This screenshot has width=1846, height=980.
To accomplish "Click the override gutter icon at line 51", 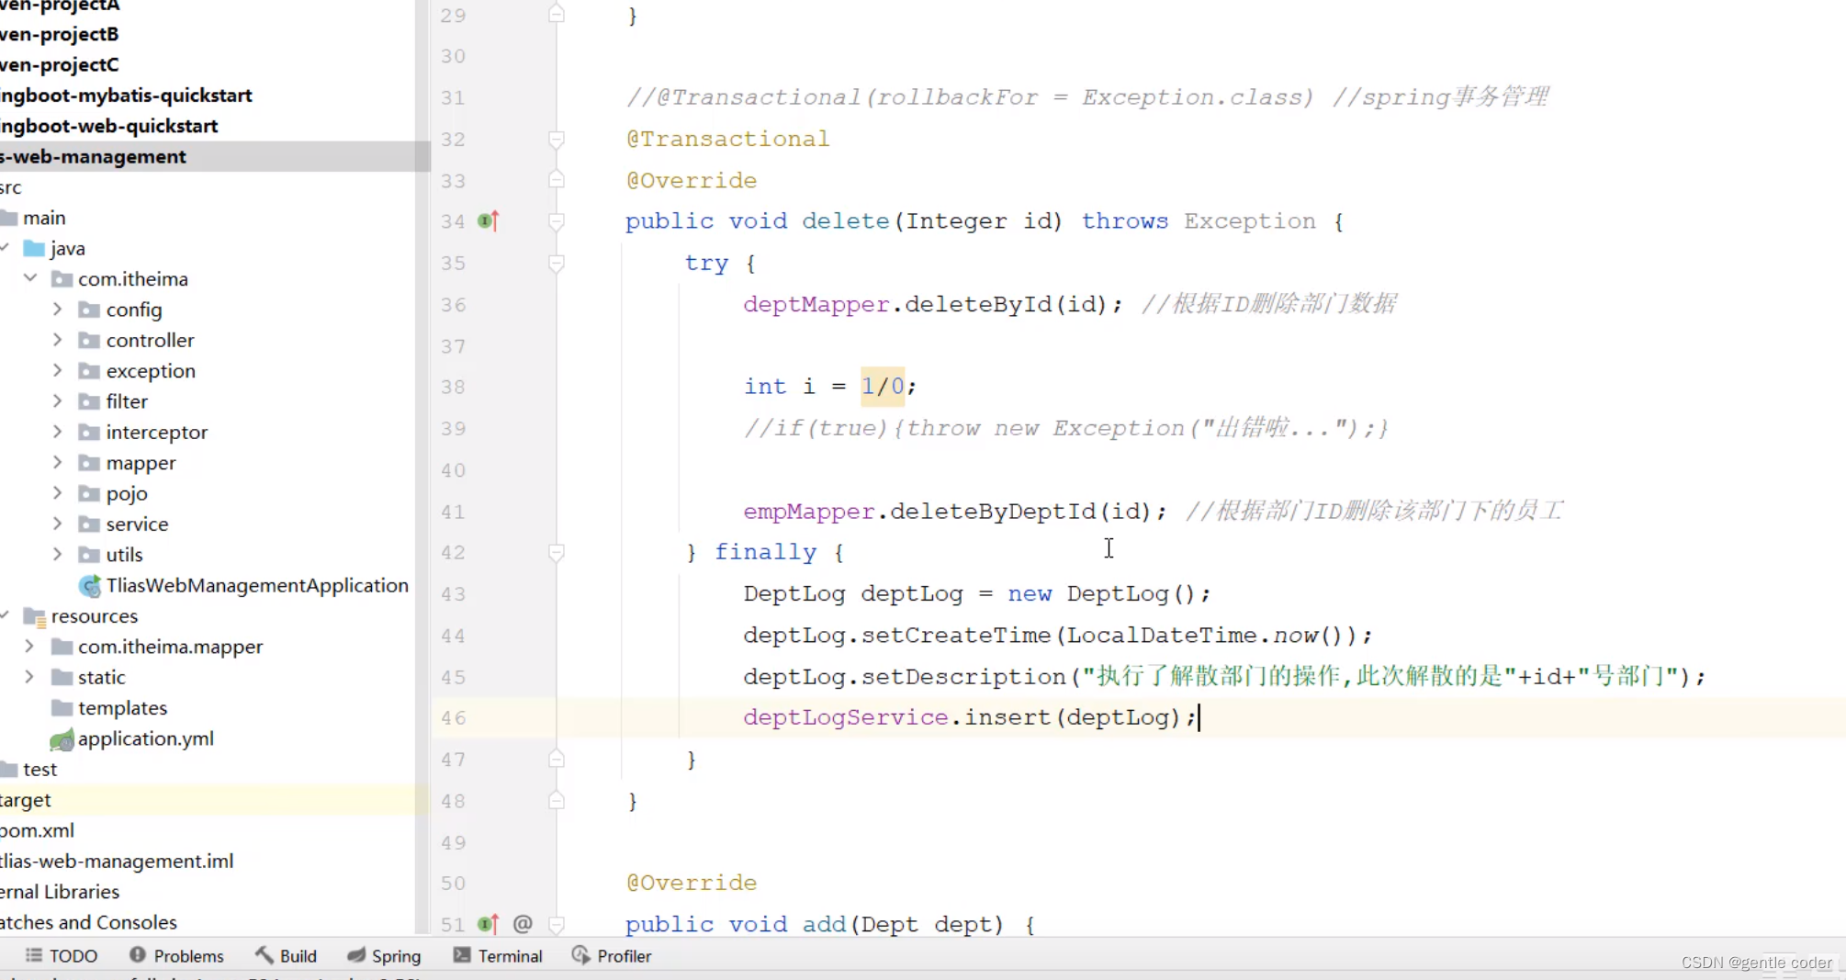I will click(488, 924).
